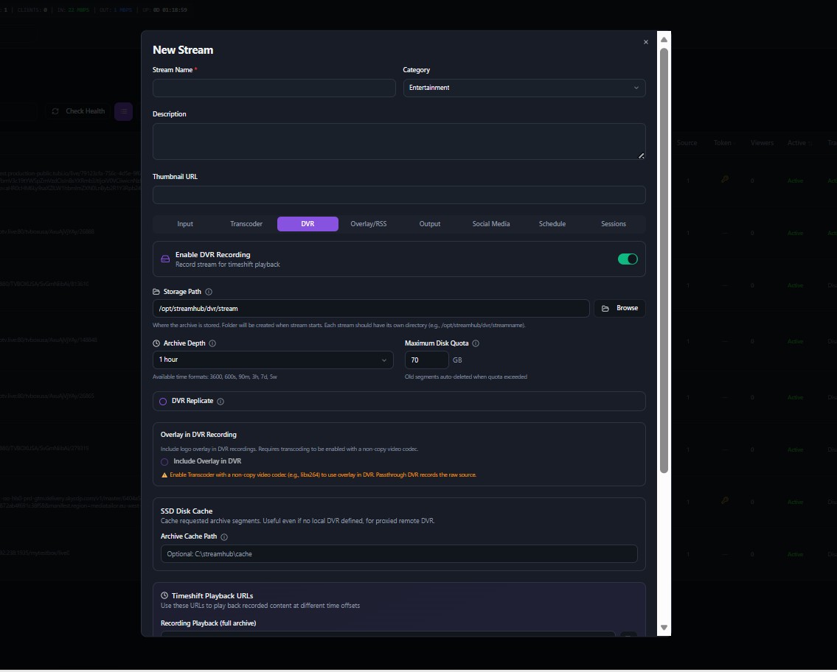Click the Source column header
The height and width of the screenshot is (672, 837).
pyautogui.click(x=687, y=143)
